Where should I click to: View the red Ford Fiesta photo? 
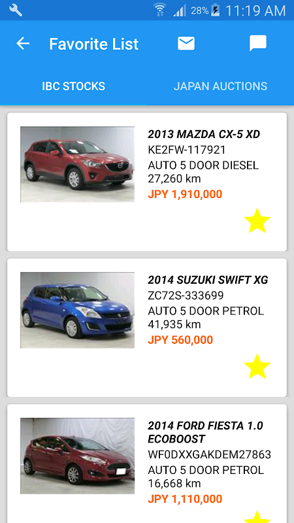77,456
